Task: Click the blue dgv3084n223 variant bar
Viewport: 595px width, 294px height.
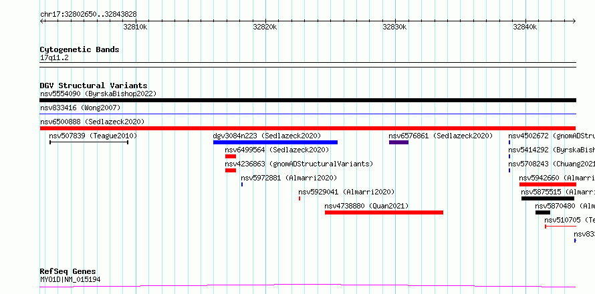Action: (x=275, y=142)
